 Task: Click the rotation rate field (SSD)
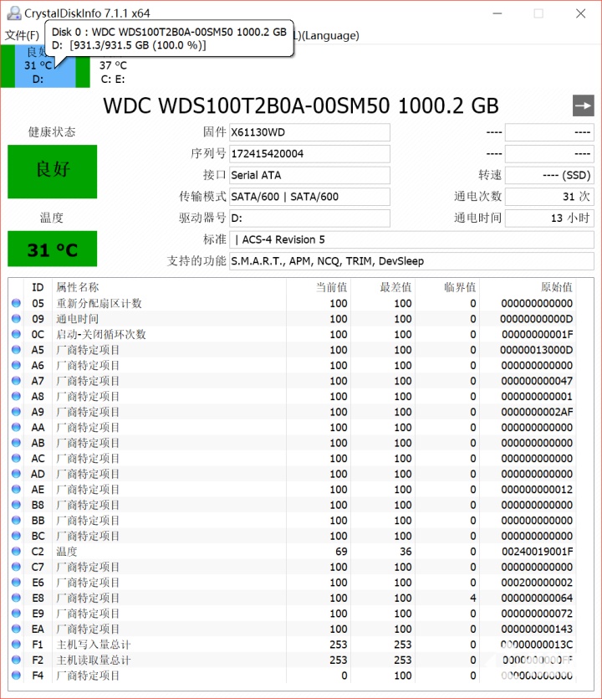pyautogui.click(x=549, y=175)
